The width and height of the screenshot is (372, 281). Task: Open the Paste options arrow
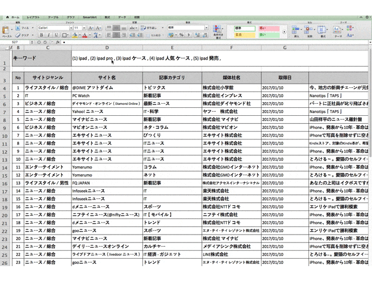point(12,30)
